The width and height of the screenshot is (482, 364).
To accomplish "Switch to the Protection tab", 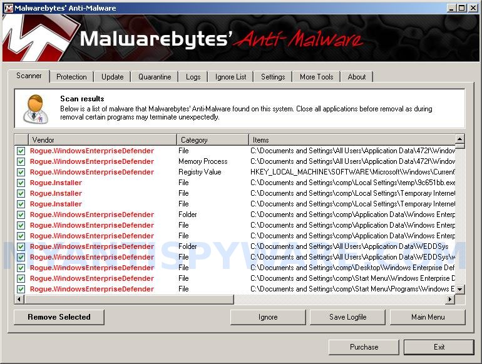I will (x=71, y=77).
